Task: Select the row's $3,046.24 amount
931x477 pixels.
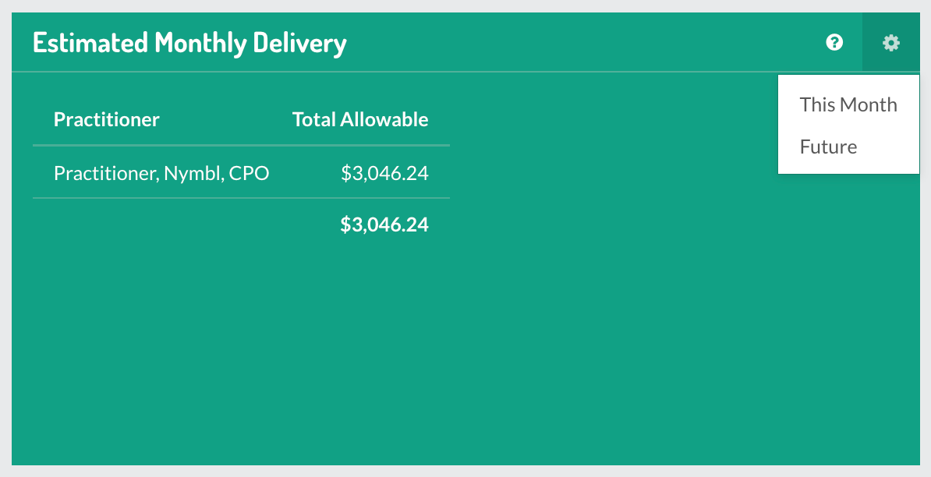Action: tap(384, 173)
